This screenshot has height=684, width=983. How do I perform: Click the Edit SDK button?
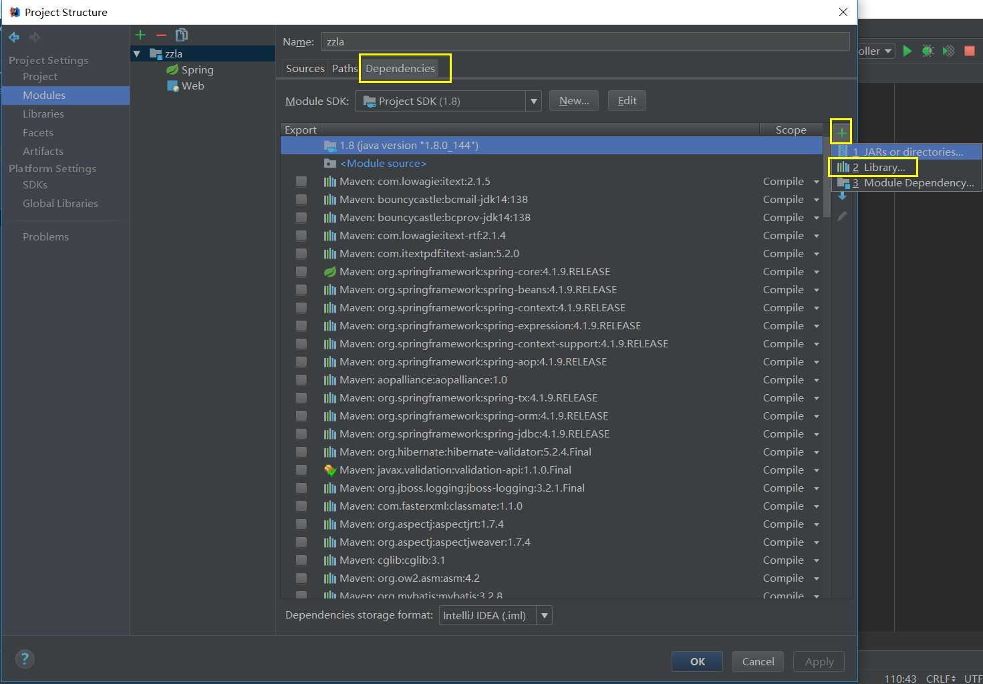pyautogui.click(x=627, y=101)
